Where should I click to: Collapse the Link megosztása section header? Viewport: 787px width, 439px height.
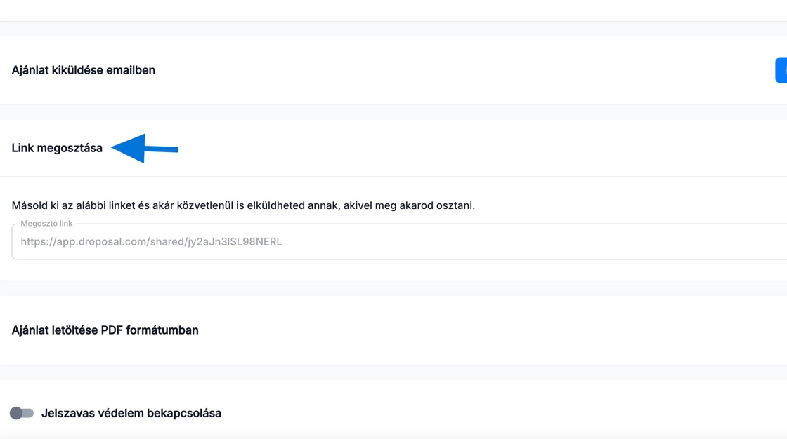coord(57,148)
